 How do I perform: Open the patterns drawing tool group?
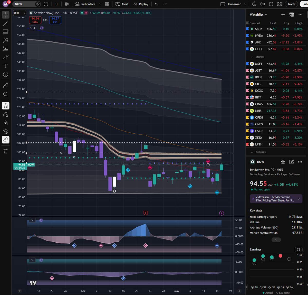6,40
